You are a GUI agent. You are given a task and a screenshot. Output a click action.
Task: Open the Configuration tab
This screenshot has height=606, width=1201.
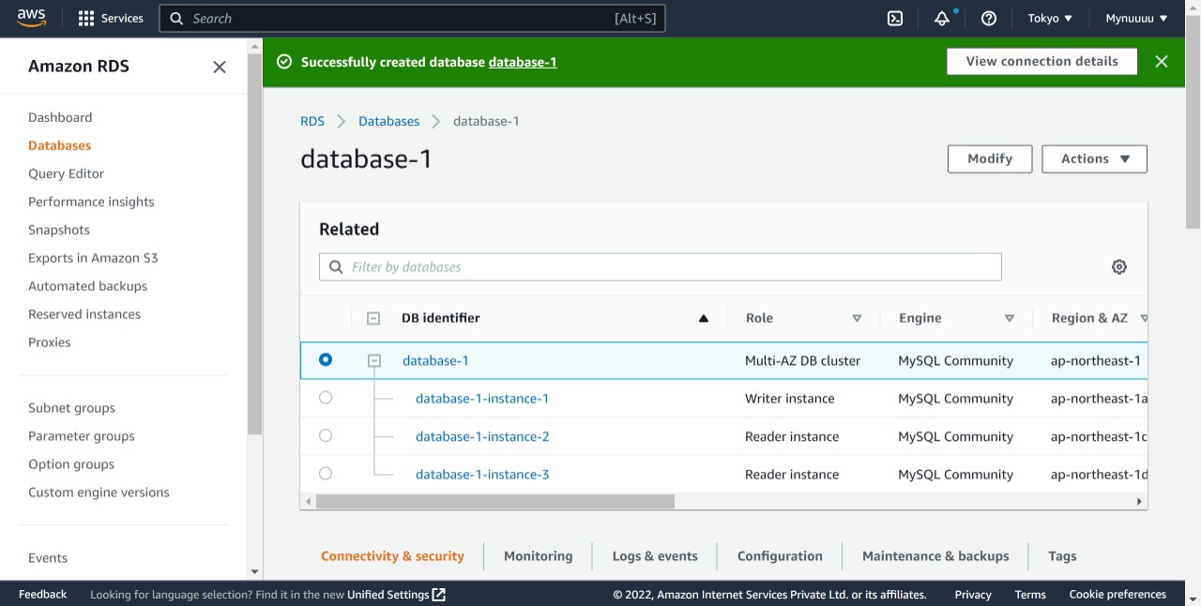[x=780, y=556]
